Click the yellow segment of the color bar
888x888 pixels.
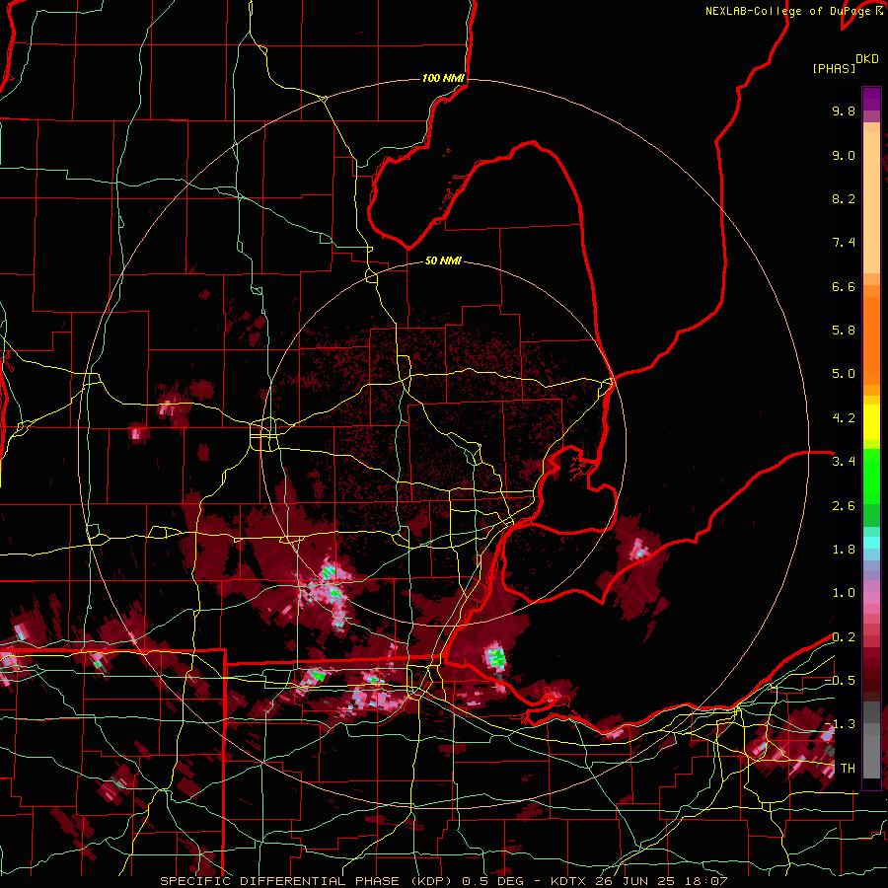point(871,422)
